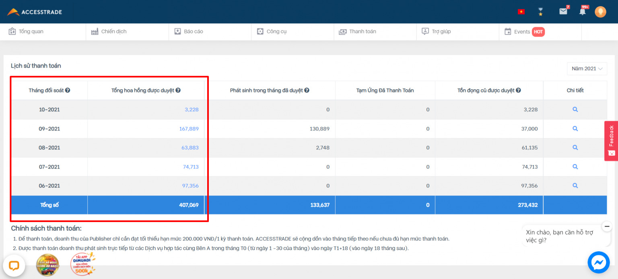The height and width of the screenshot is (279, 618).
Task: Open the Năm 2021 year dropdown
Action: [587, 68]
